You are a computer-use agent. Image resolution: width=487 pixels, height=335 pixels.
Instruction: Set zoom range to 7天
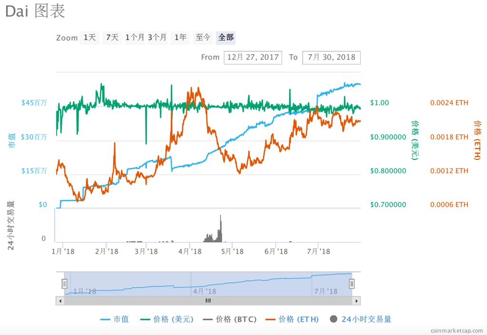(x=112, y=38)
